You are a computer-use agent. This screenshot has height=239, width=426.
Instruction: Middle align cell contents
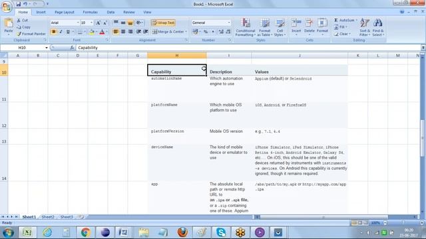click(x=123, y=23)
